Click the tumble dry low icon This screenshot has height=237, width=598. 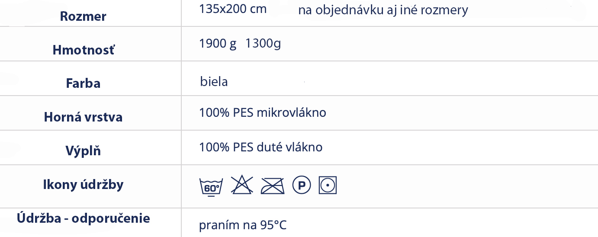[328, 185]
